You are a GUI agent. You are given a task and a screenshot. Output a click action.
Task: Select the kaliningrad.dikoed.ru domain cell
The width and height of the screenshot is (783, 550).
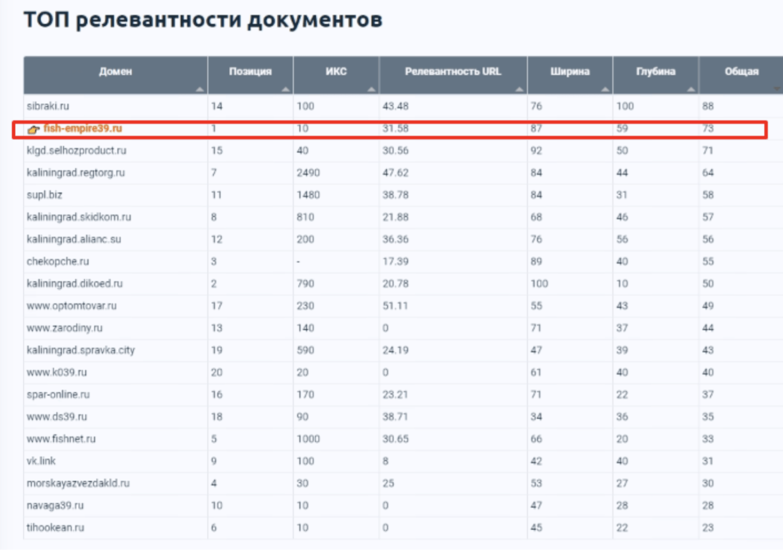115,284
